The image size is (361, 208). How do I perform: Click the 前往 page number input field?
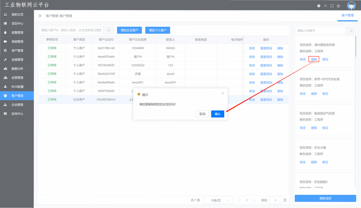(x=275, y=200)
